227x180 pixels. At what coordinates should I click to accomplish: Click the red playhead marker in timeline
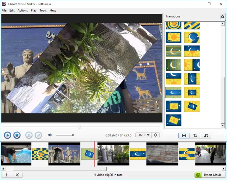tap(94, 154)
